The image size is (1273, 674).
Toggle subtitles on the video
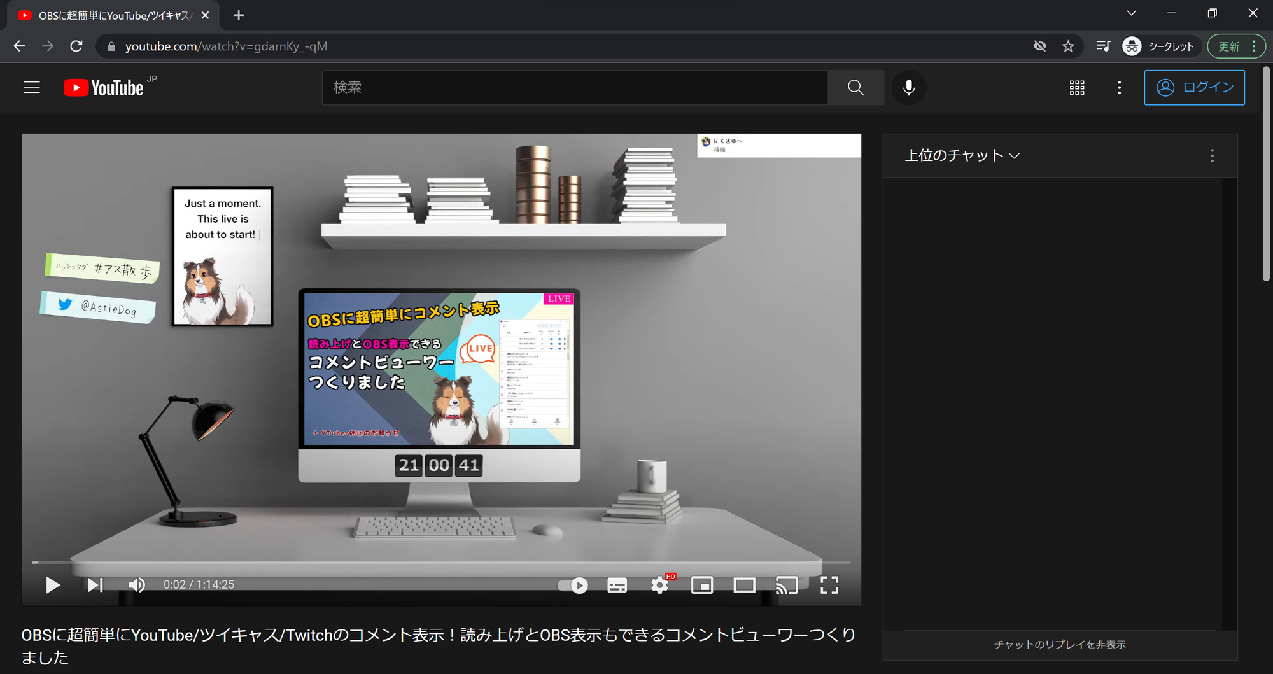tap(617, 585)
